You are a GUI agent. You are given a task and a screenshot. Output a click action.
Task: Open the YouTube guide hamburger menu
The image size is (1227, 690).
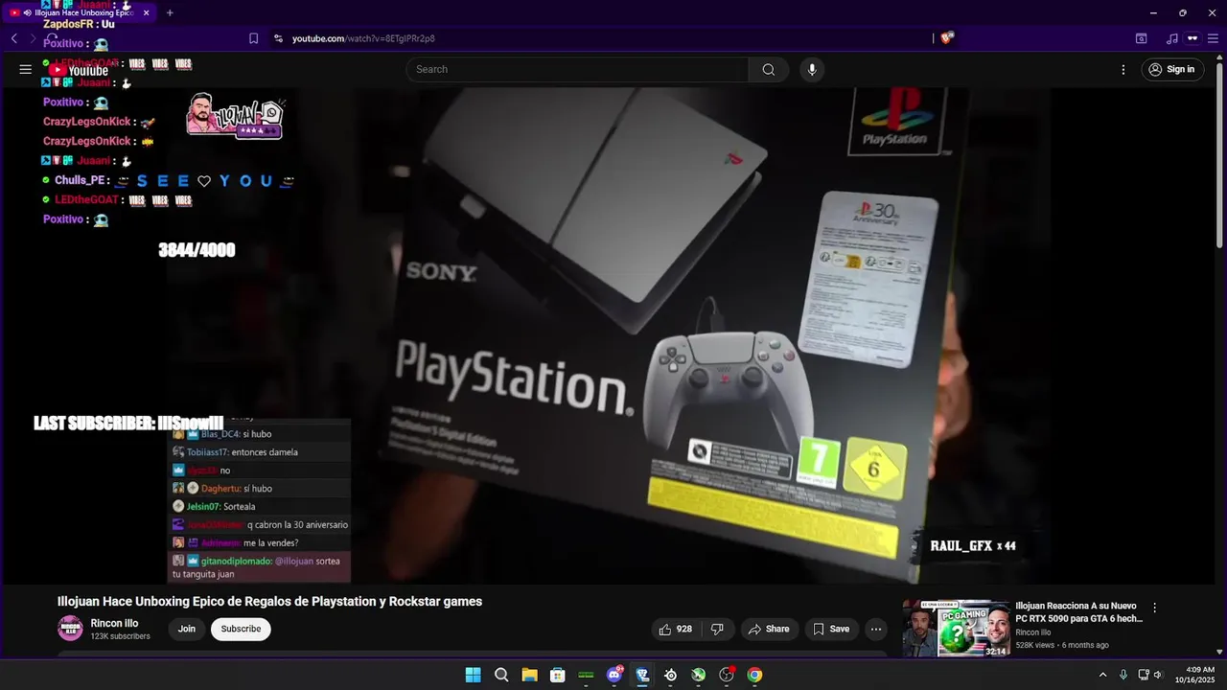pyautogui.click(x=26, y=69)
